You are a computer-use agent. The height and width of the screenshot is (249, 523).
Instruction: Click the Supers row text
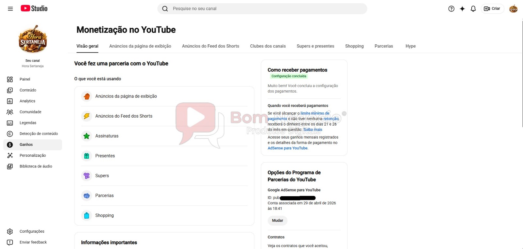pos(102,176)
